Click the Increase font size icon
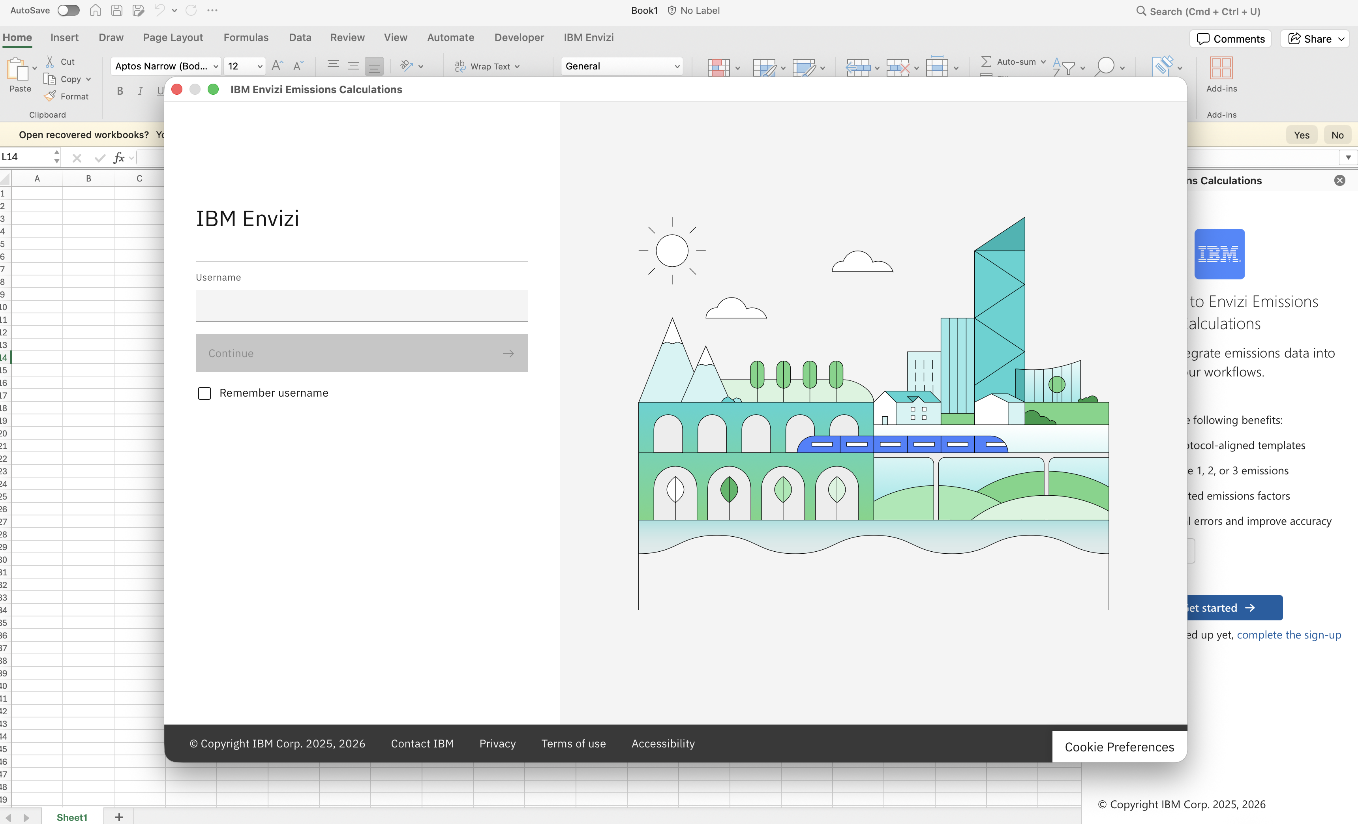 coord(277,66)
